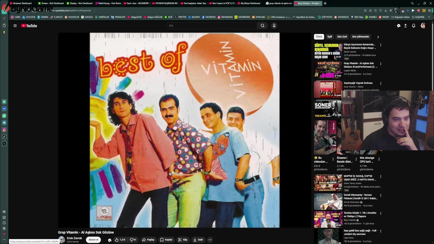Switch to Stream - Kick Dashboard tab
434x244 pixels.
coord(51,3)
